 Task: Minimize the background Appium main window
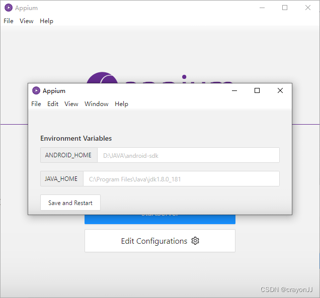pyautogui.click(x=262, y=8)
